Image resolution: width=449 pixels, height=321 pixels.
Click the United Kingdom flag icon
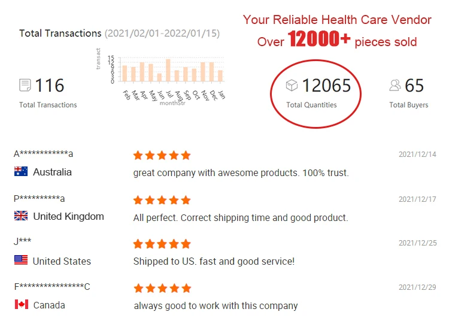(21, 216)
